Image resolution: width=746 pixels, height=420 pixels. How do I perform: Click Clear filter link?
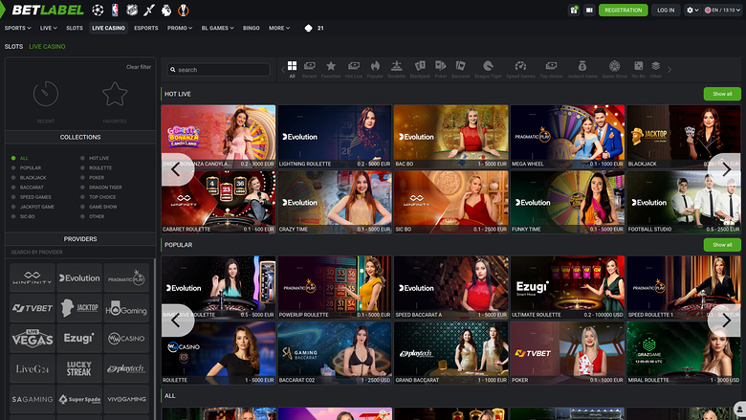139,67
